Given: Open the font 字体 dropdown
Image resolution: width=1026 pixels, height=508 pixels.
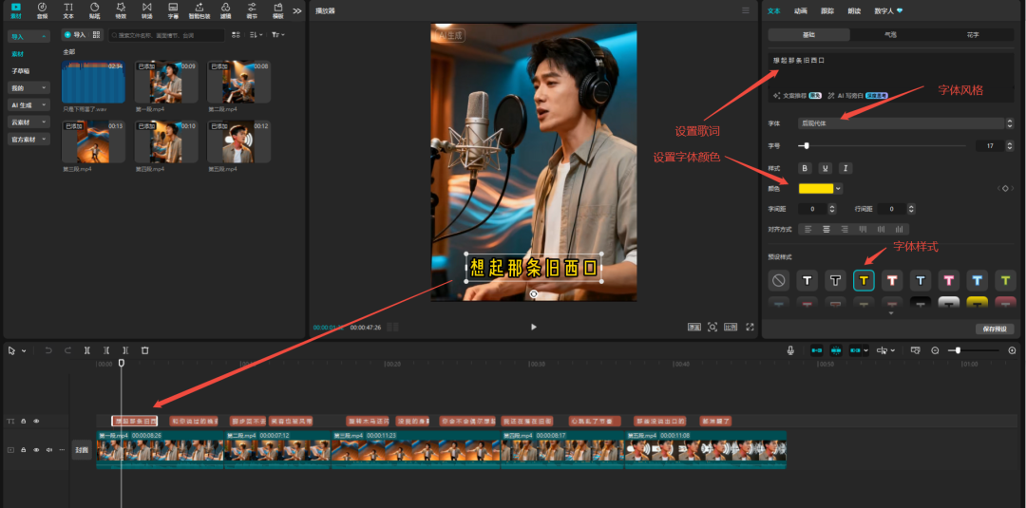Looking at the screenshot, I should pos(901,122).
